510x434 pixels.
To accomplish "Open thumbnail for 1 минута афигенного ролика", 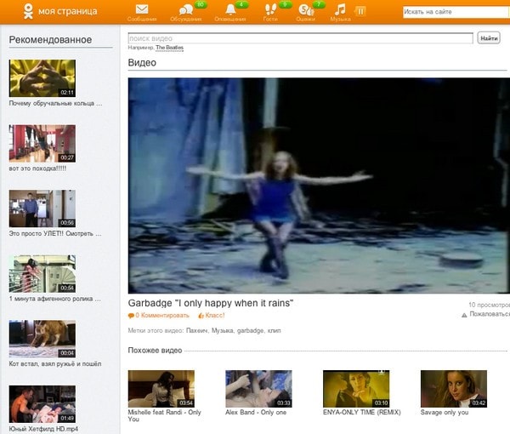I will (42, 274).
